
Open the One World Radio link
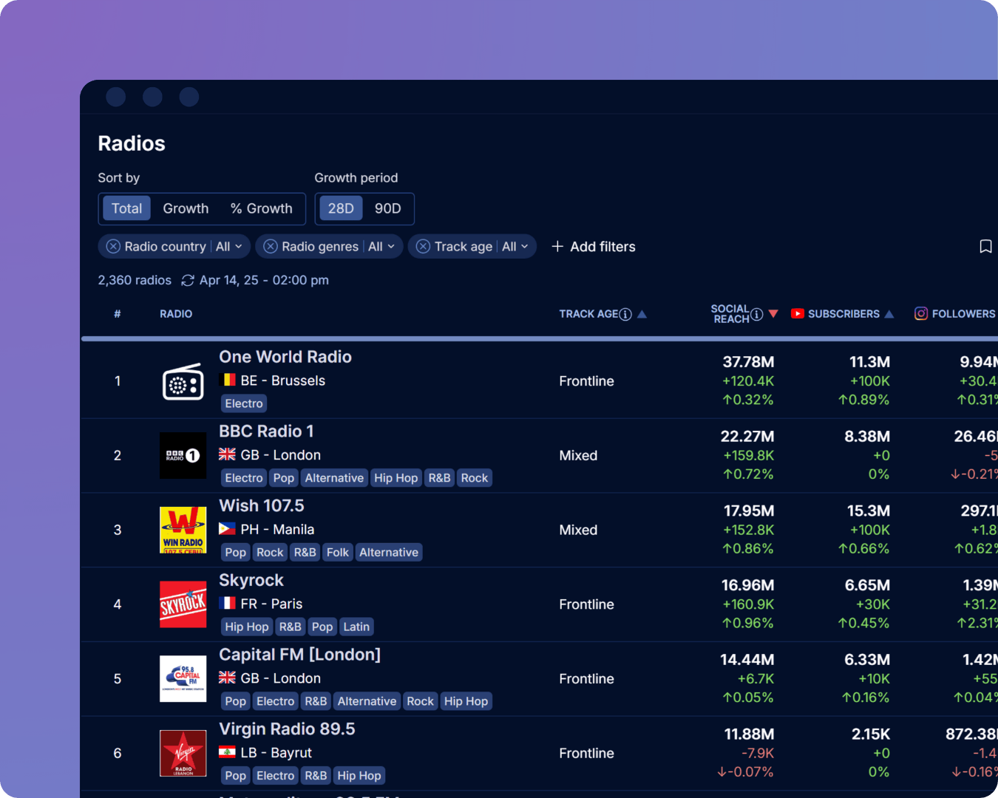(285, 357)
